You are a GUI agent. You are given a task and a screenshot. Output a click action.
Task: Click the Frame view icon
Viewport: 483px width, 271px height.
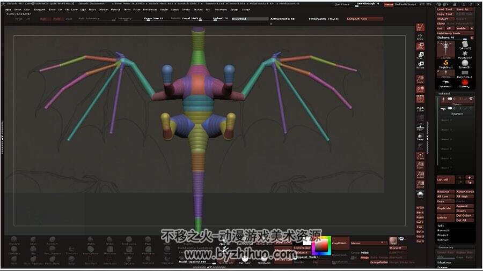[x=420, y=156]
